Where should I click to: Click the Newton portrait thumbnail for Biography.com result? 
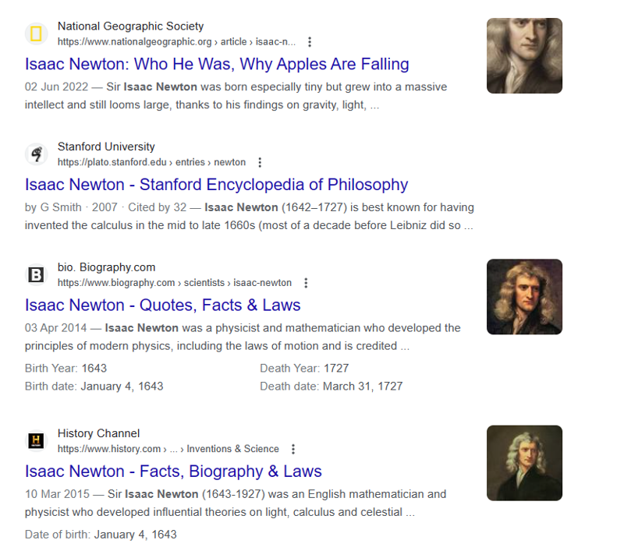[x=524, y=297]
